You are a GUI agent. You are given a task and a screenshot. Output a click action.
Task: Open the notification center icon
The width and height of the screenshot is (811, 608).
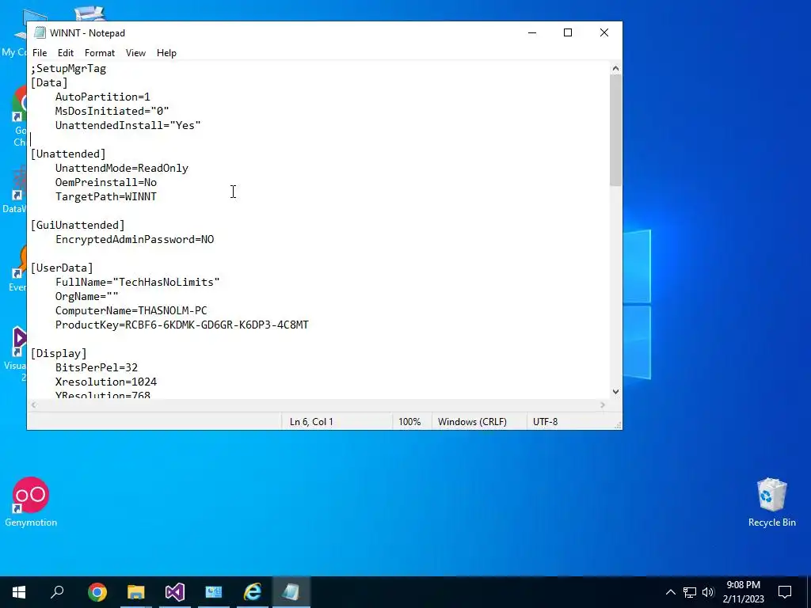pos(785,592)
